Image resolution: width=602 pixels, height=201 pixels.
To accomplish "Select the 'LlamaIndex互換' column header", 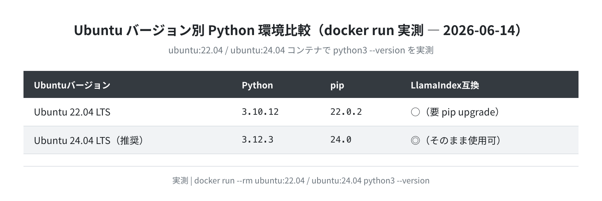I will click(x=489, y=85).
